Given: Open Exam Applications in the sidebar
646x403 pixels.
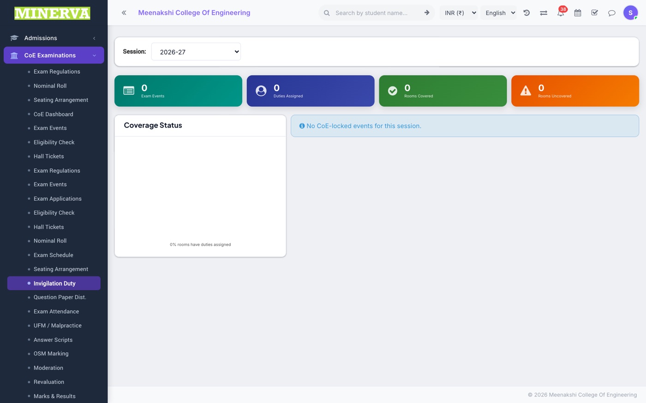Looking at the screenshot, I should coord(58,199).
